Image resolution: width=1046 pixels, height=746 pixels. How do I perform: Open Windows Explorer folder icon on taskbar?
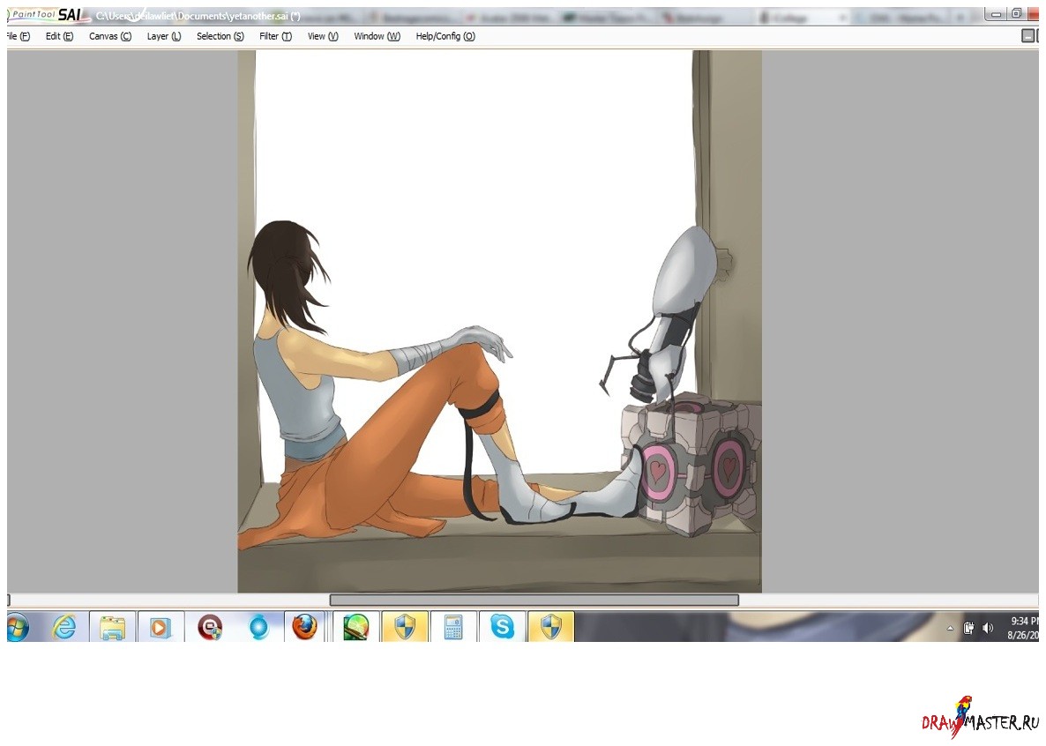coord(112,627)
